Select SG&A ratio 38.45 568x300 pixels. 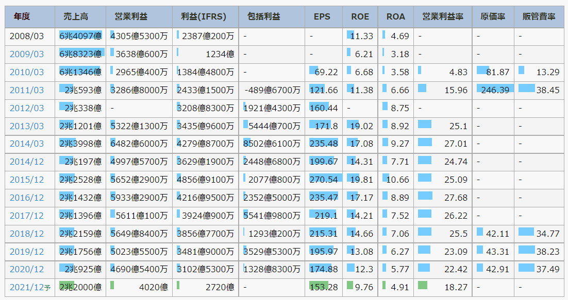coord(548,91)
